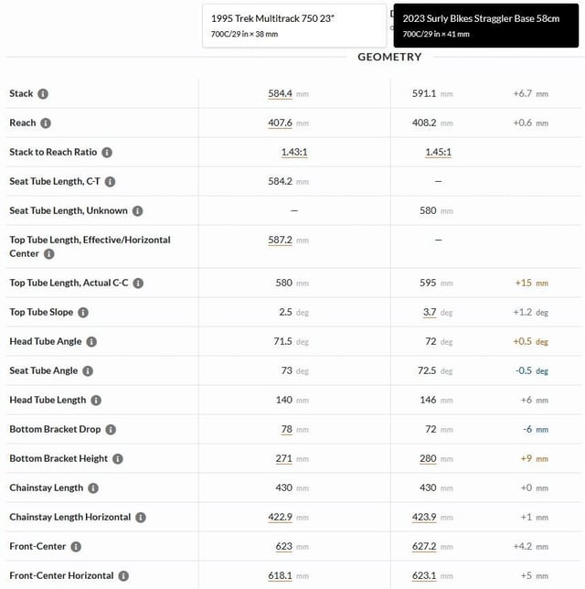Click the Surly top tube slope 3.7
The height and width of the screenshot is (589, 585).
430,312
